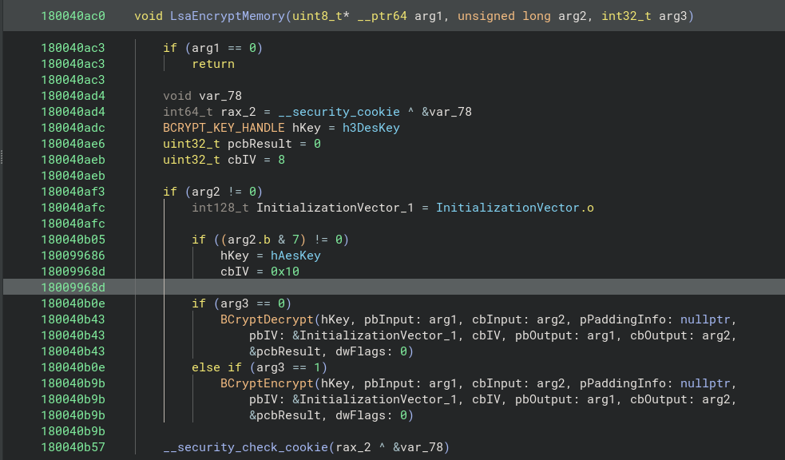The image size is (785, 460).
Task: Select the h3DesKey global symbol
Action: click(x=371, y=128)
